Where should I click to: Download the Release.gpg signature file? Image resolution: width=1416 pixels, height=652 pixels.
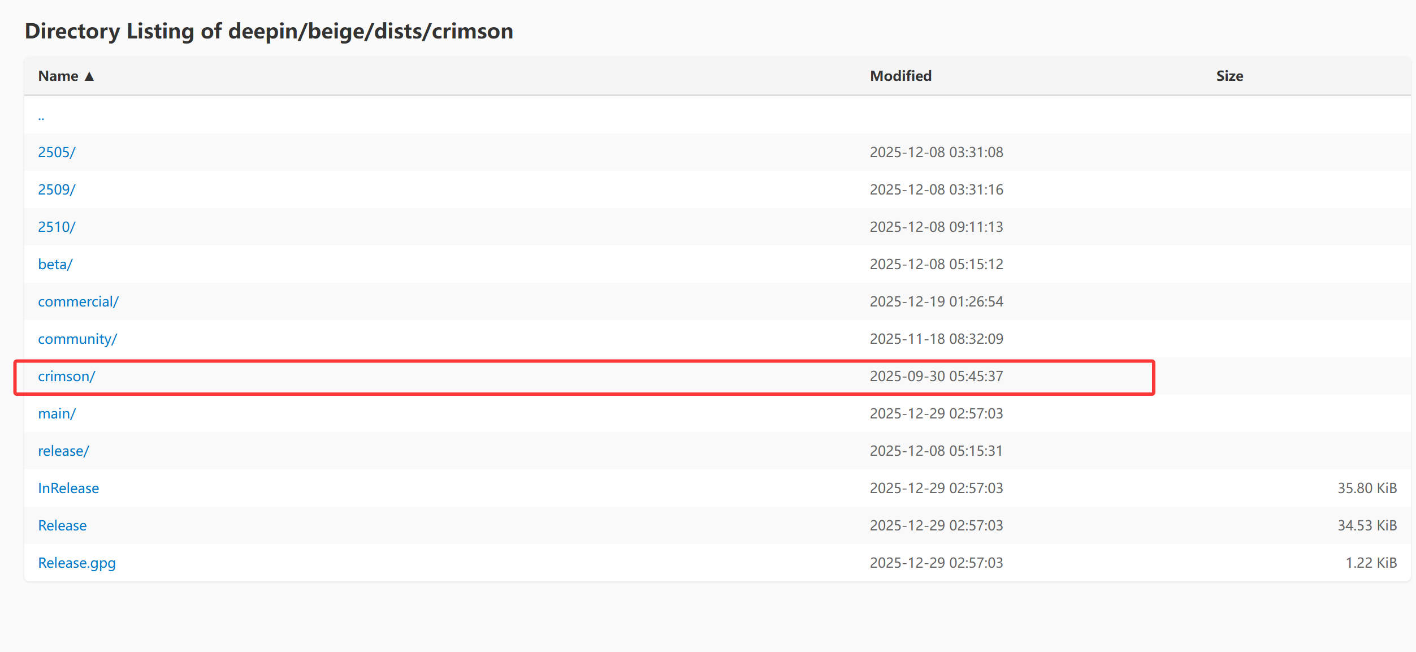coord(77,563)
